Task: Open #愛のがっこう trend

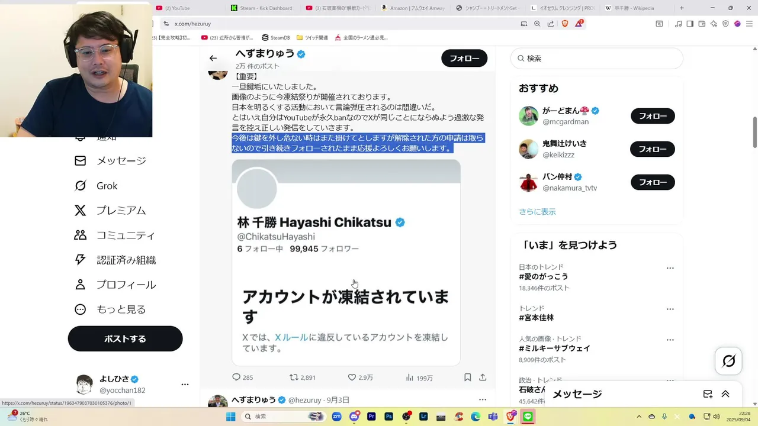Action: coord(543,277)
